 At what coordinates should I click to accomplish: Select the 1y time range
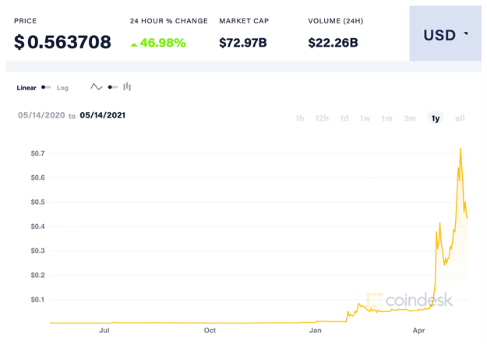[436, 118]
